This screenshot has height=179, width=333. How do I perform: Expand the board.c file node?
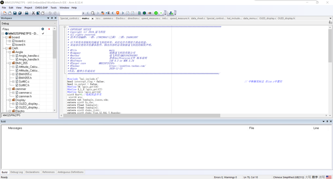click(10, 41)
